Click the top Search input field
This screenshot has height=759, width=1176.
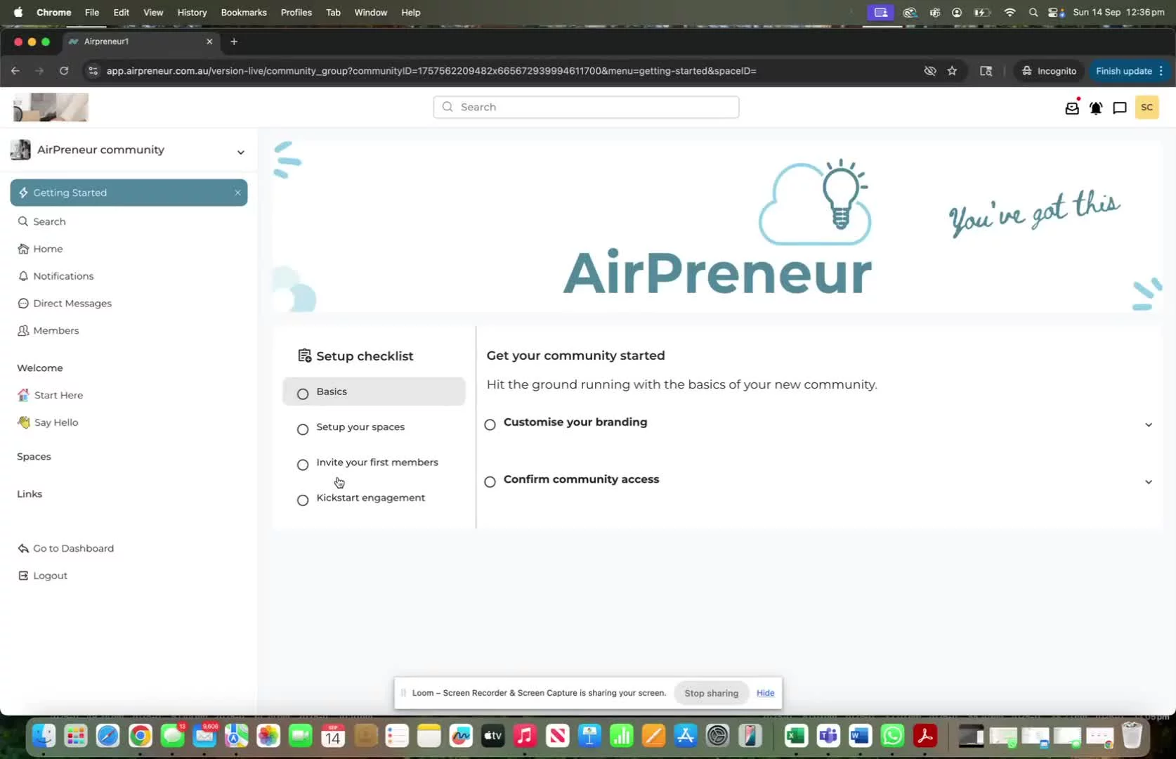pos(586,107)
